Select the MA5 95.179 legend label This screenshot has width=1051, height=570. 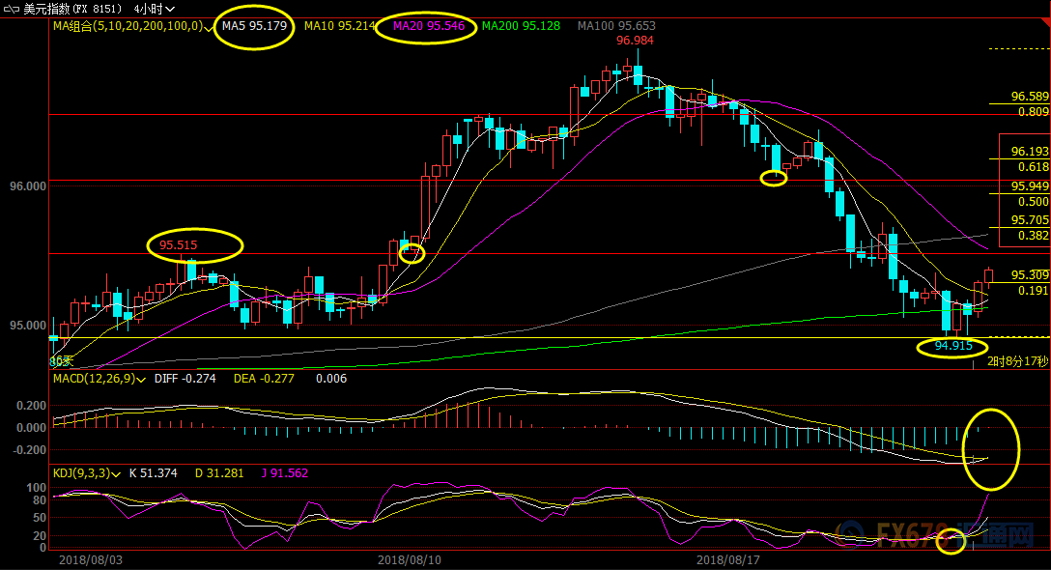(254, 26)
